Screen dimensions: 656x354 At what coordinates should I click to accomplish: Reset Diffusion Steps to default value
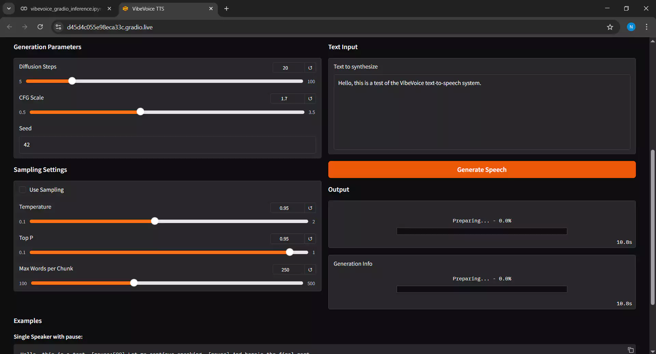[x=310, y=68]
